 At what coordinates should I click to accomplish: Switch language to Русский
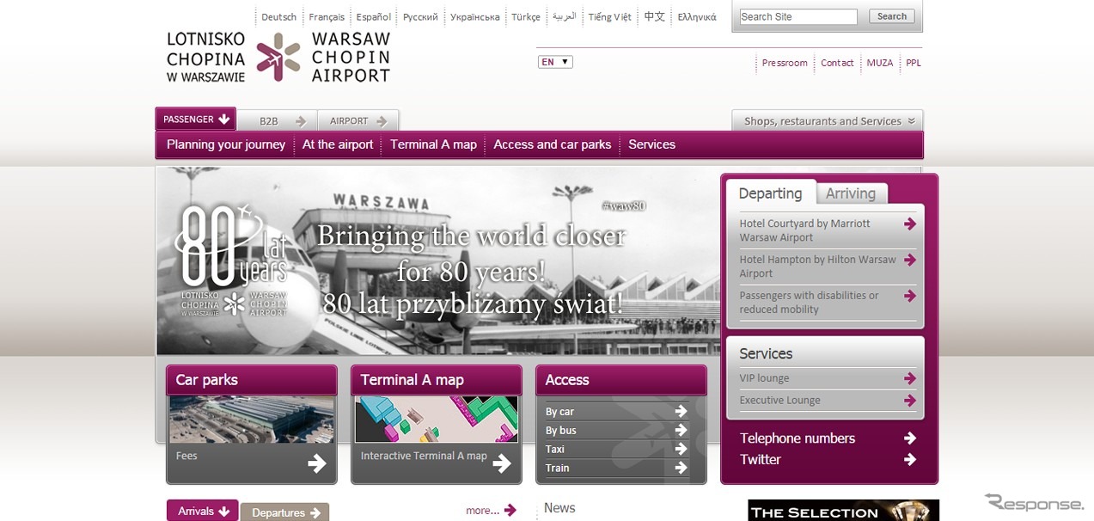click(x=420, y=17)
